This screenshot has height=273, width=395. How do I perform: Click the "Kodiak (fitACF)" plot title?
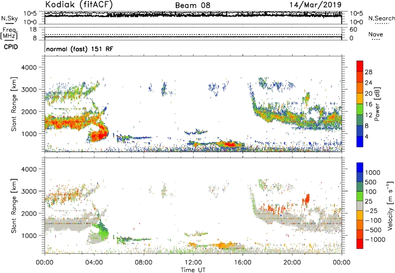79,4
